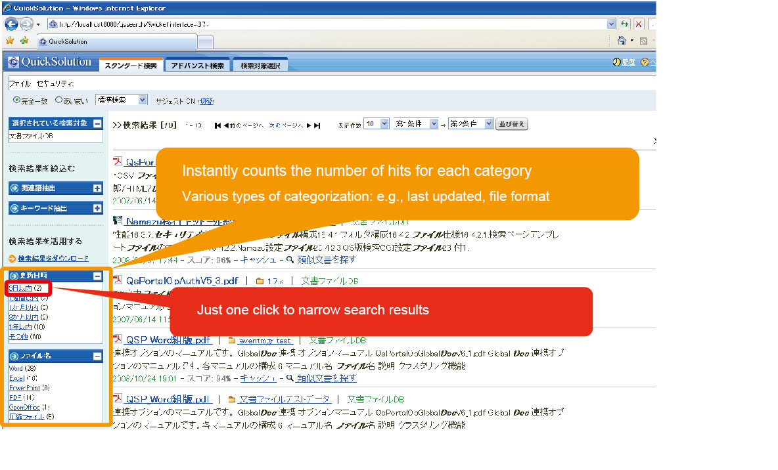Switch to the スタンダード検索 tab

pos(131,66)
